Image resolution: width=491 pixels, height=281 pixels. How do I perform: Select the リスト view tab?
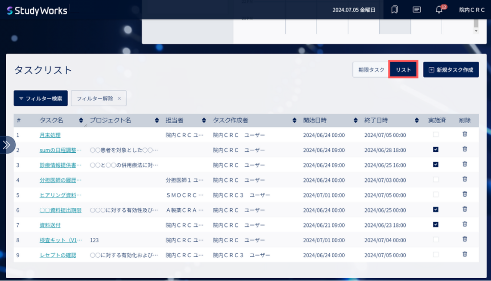(x=403, y=69)
